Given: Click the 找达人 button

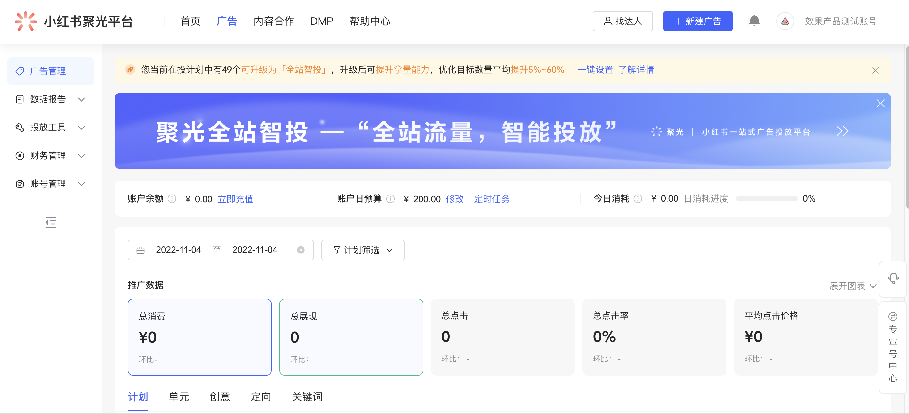Looking at the screenshot, I should pos(623,21).
